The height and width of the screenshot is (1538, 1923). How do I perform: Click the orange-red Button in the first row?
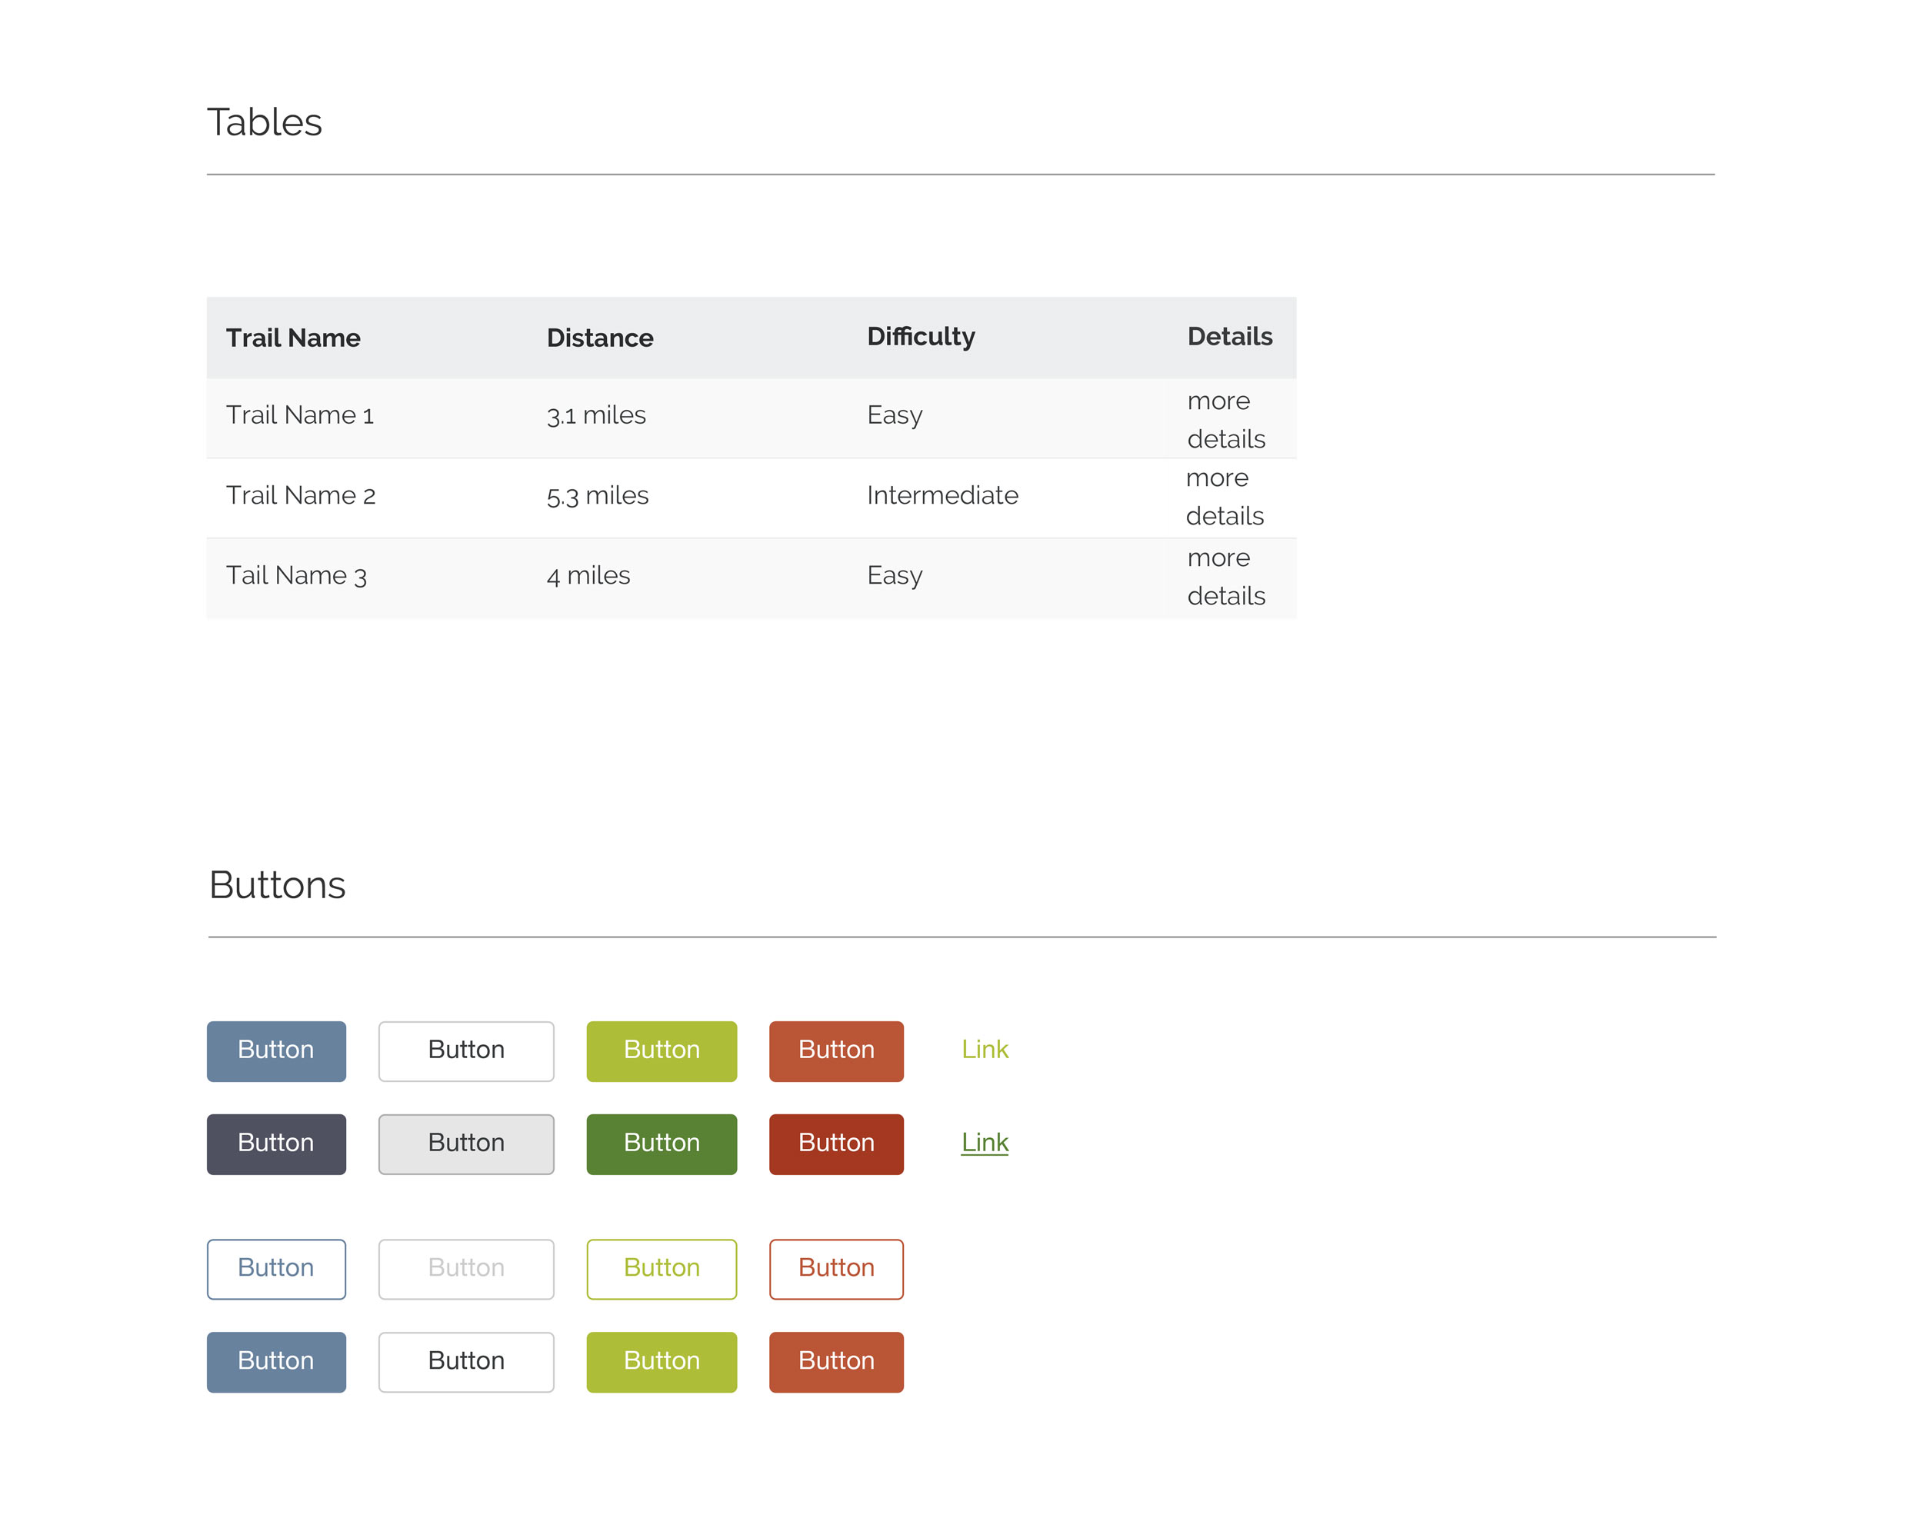click(x=836, y=1051)
